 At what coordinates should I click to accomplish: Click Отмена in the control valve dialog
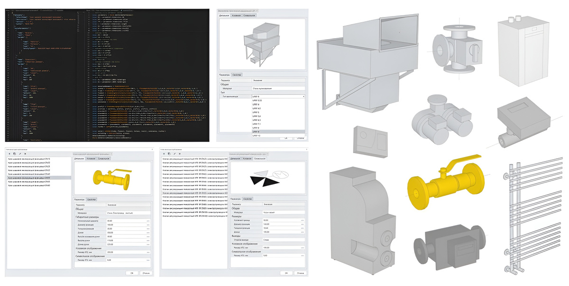point(300,273)
